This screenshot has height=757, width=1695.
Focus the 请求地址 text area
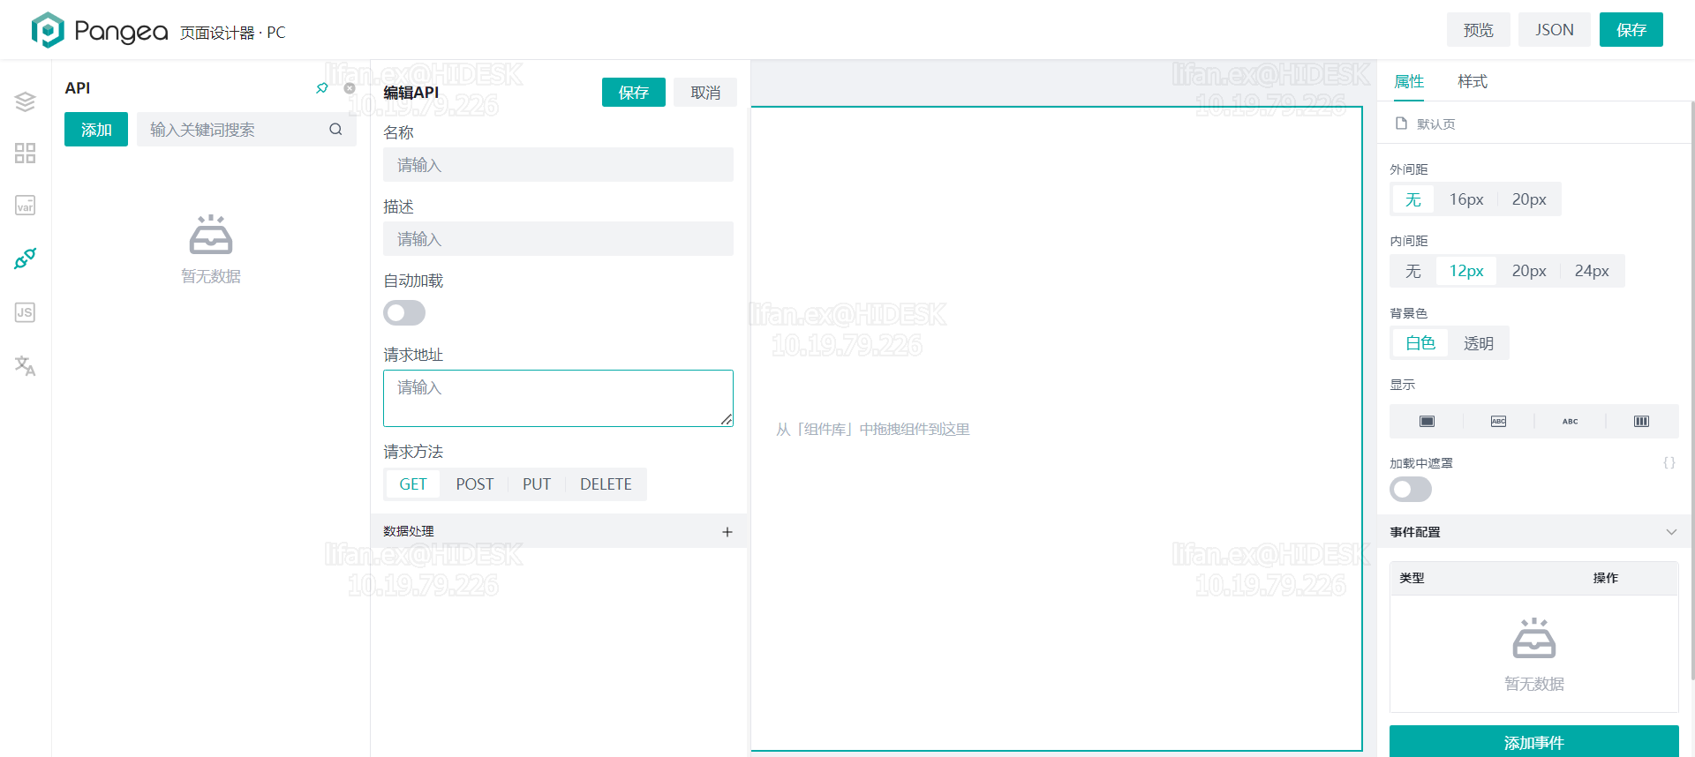click(x=558, y=398)
